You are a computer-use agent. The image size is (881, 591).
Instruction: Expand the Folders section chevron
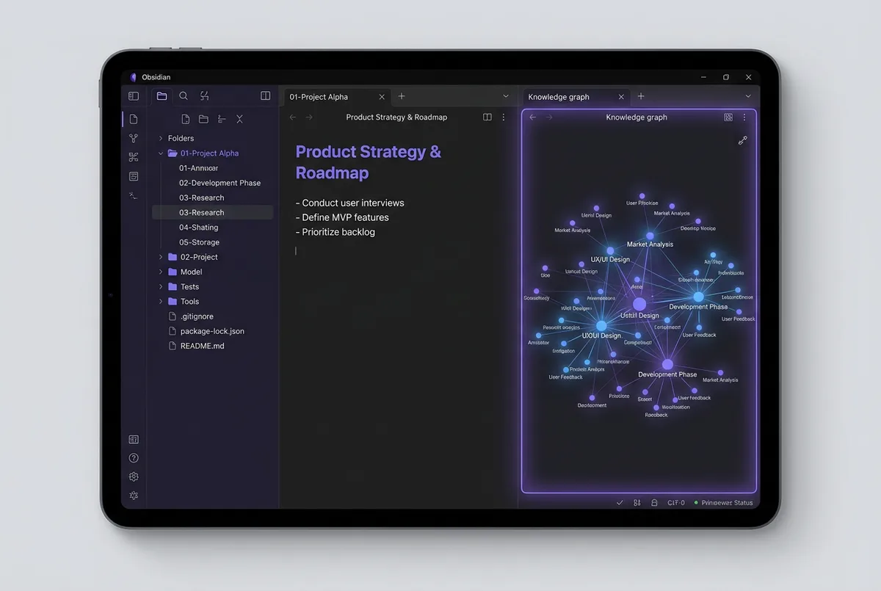(161, 138)
